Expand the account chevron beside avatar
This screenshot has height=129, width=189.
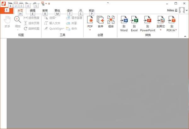point(187,10)
